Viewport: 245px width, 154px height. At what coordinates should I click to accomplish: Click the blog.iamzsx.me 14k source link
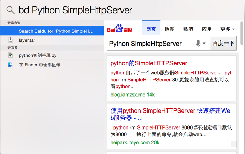click(x=132, y=95)
